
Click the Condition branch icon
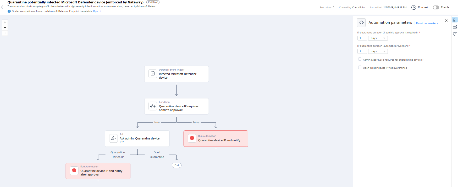coord(153,106)
